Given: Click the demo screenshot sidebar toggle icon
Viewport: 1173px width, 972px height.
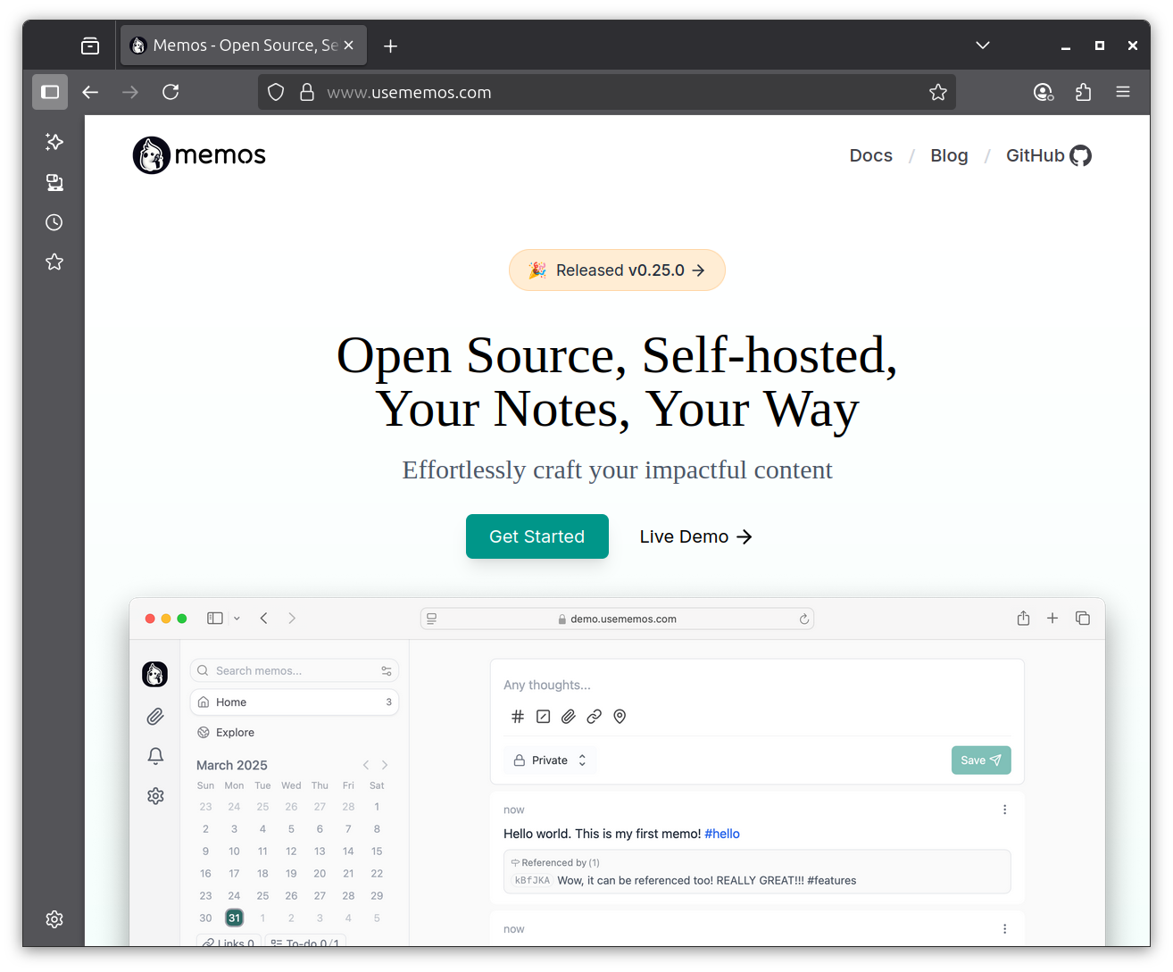Looking at the screenshot, I should point(215,619).
